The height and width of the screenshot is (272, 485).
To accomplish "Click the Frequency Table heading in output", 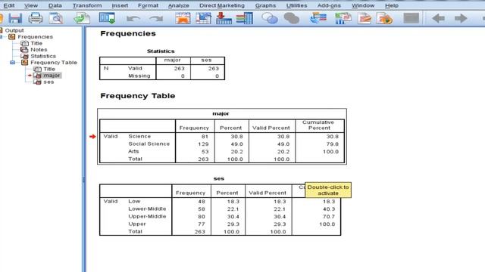I will click(138, 96).
